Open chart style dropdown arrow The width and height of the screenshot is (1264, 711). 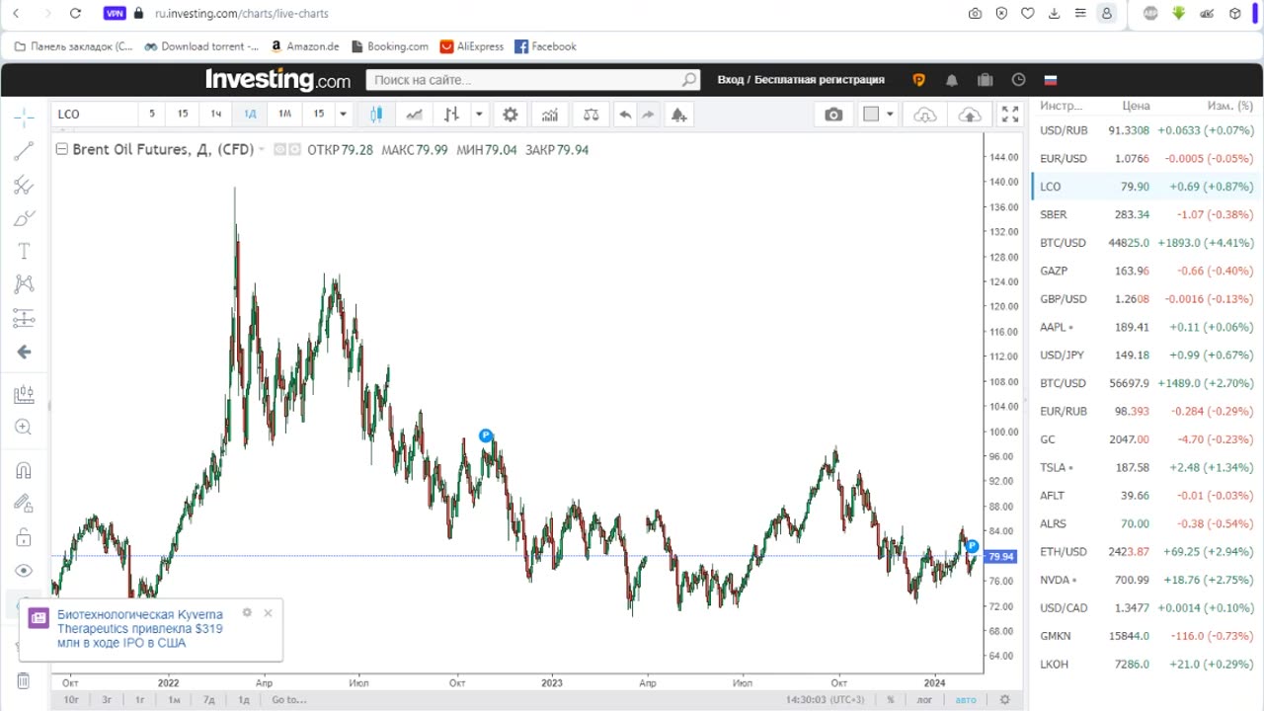click(479, 115)
